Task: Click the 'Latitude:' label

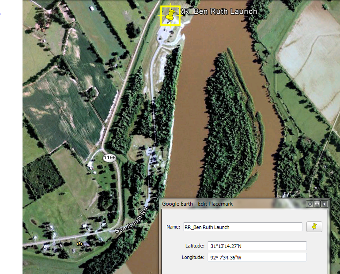Action: (x=195, y=246)
